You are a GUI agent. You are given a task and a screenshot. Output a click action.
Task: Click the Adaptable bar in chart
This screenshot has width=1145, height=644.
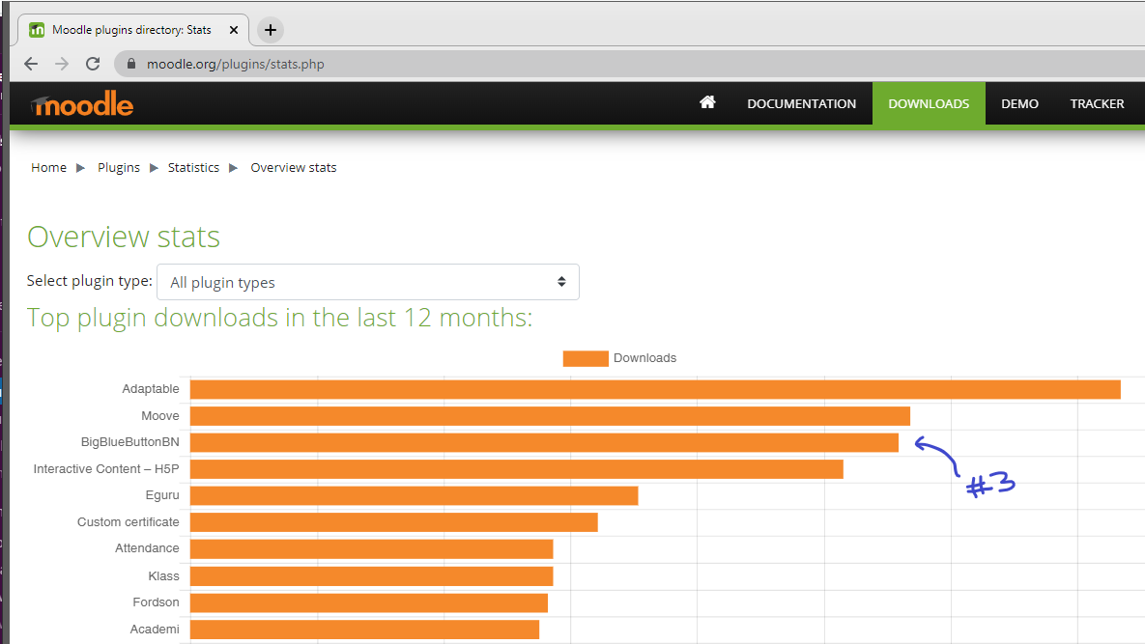655,389
